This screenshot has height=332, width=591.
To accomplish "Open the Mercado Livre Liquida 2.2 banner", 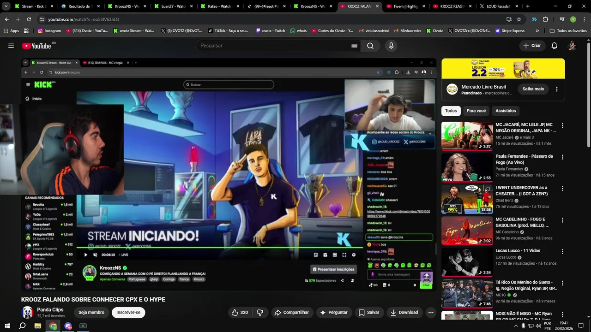I will (x=503, y=68).
